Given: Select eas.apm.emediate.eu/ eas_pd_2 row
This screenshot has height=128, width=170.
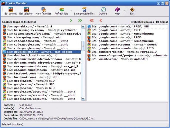Looking at the screenshot, I should pos(42,66).
